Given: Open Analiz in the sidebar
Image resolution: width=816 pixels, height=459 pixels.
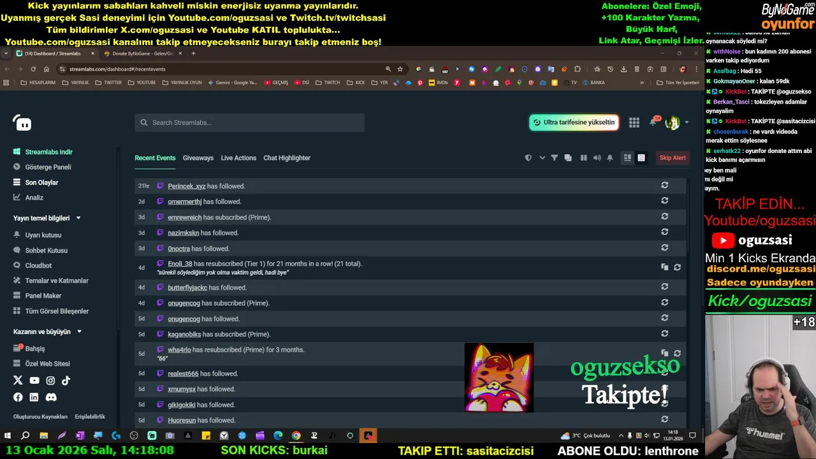Looking at the screenshot, I should (34, 198).
